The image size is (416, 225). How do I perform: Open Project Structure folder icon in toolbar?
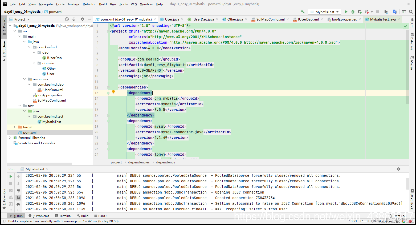[386, 12]
